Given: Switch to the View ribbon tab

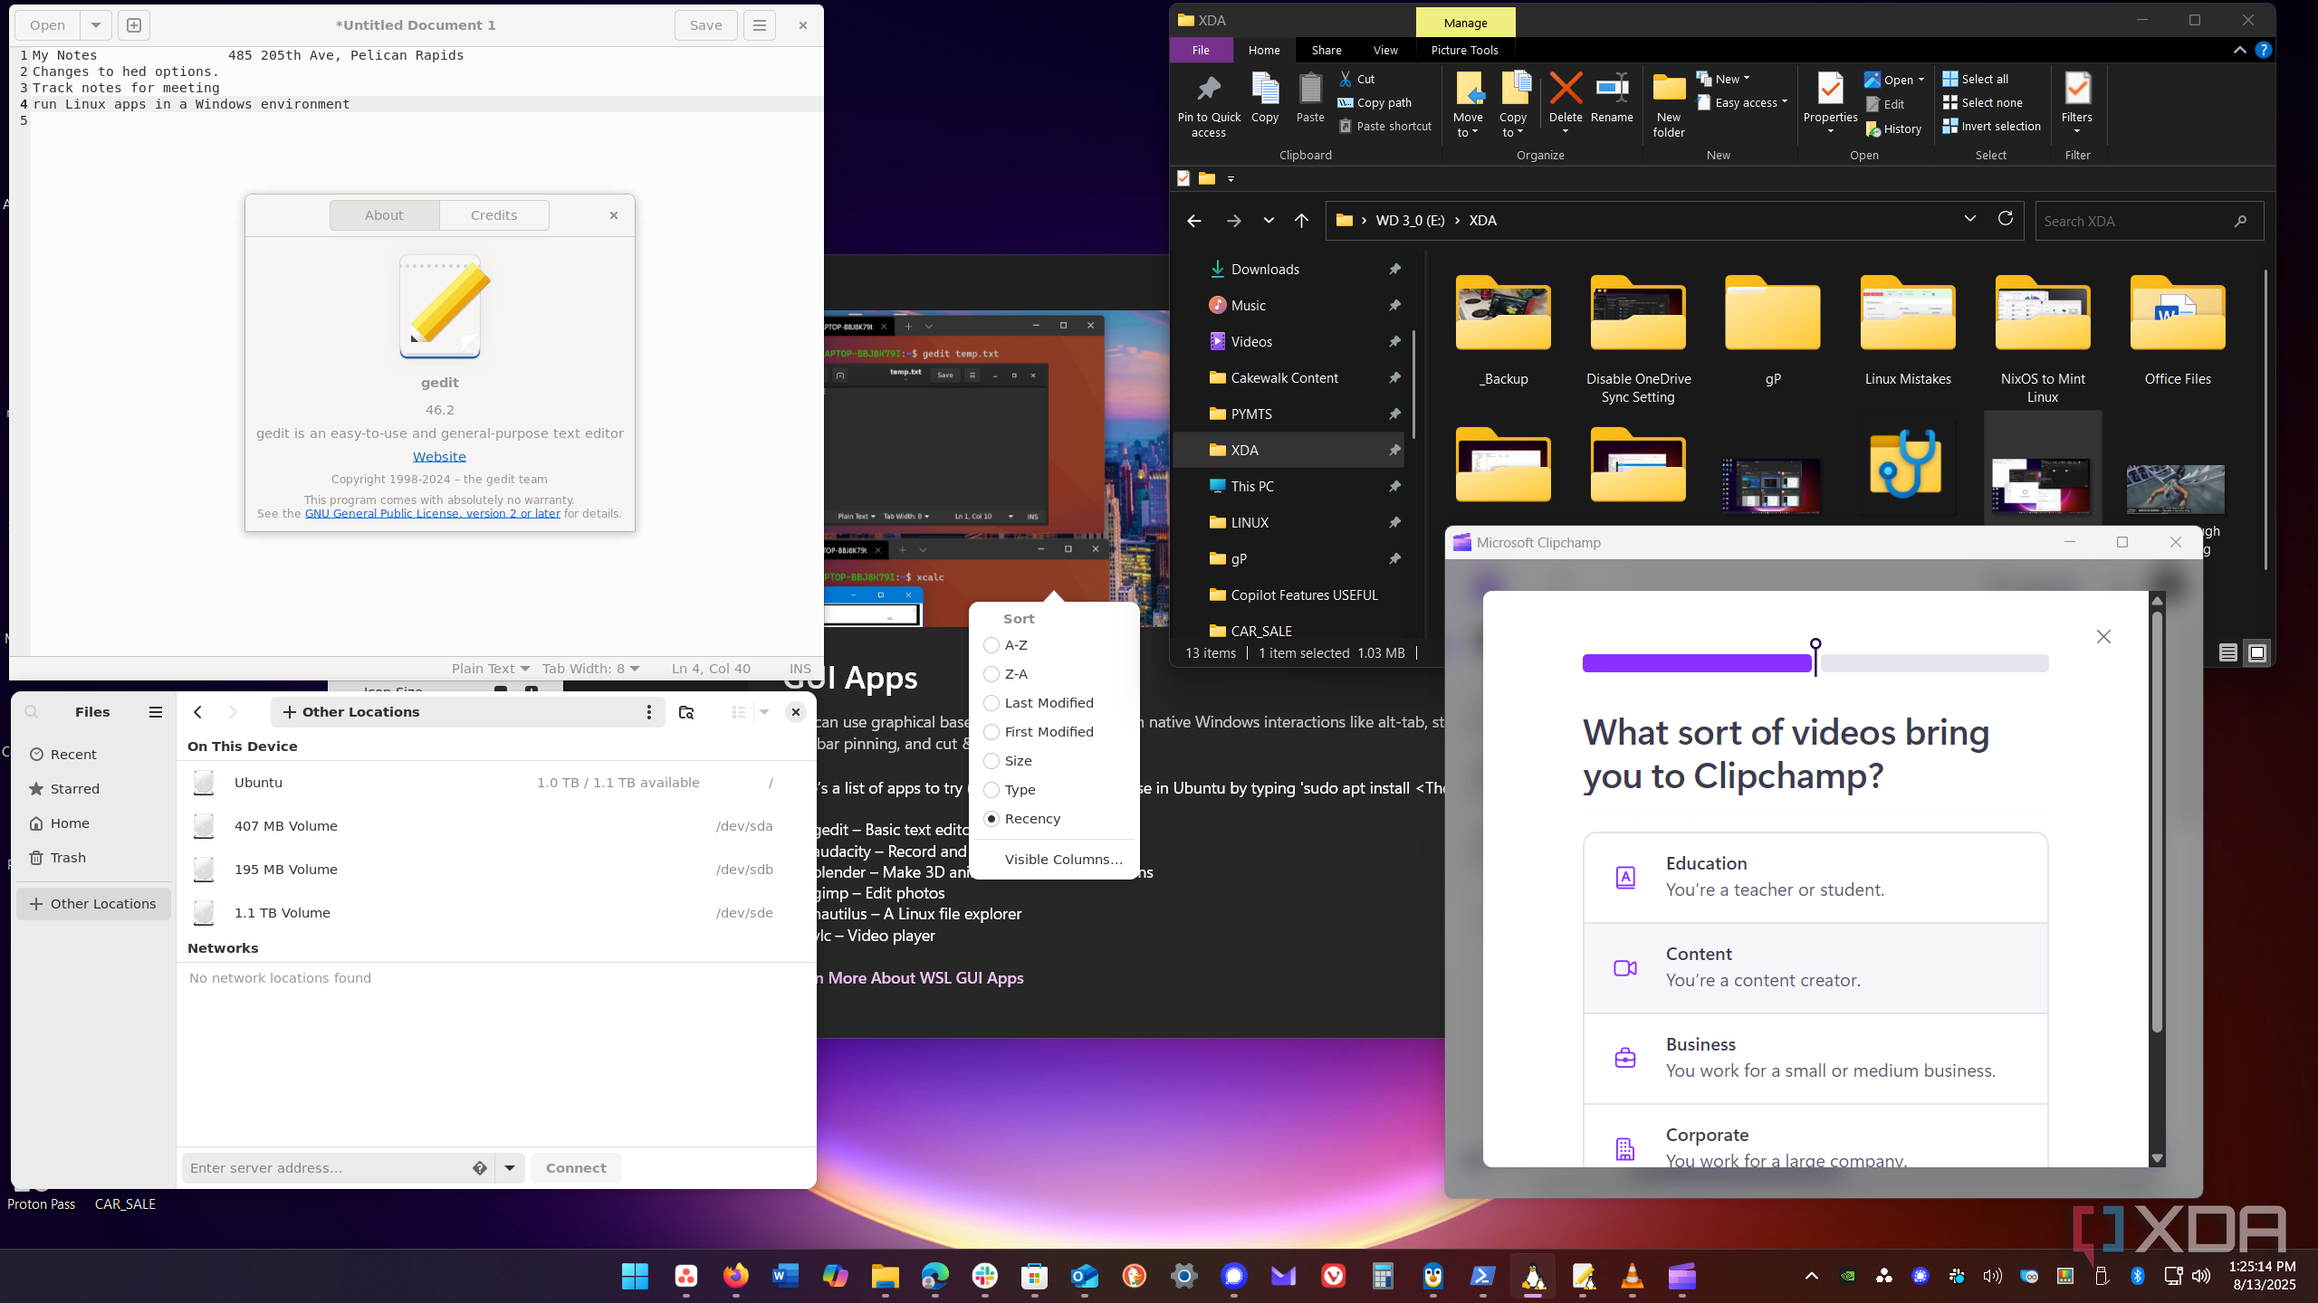Looking at the screenshot, I should coord(1384,50).
